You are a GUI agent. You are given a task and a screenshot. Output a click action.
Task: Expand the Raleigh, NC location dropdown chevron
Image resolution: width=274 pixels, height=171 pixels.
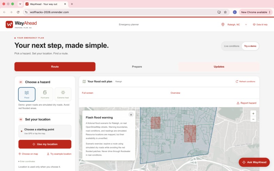246,25
